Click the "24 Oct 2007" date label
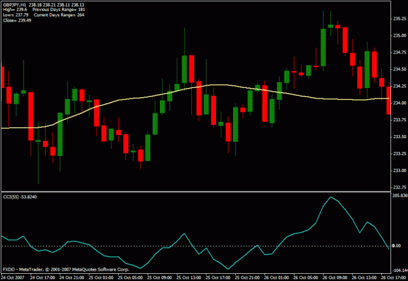 (x=13, y=278)
